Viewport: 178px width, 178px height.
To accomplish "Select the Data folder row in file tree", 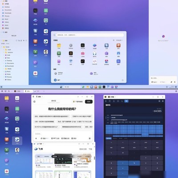I will tap(14, 58).
